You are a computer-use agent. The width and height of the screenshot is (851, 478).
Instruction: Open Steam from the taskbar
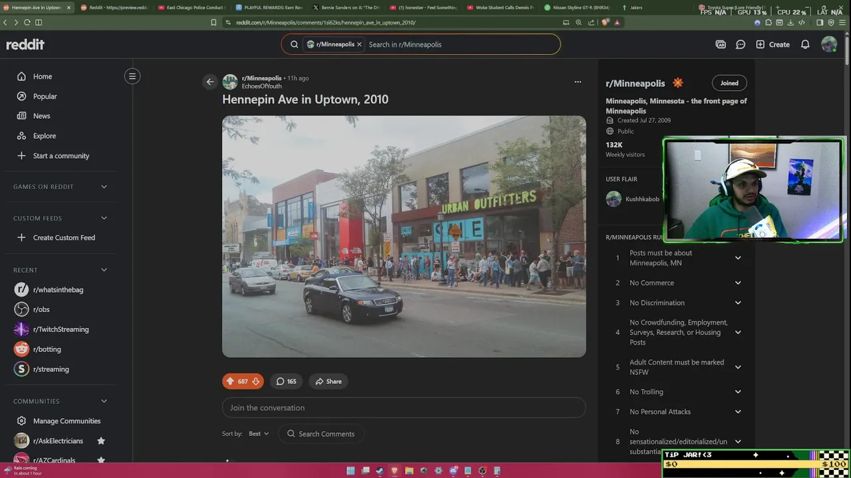click(380, 471)
